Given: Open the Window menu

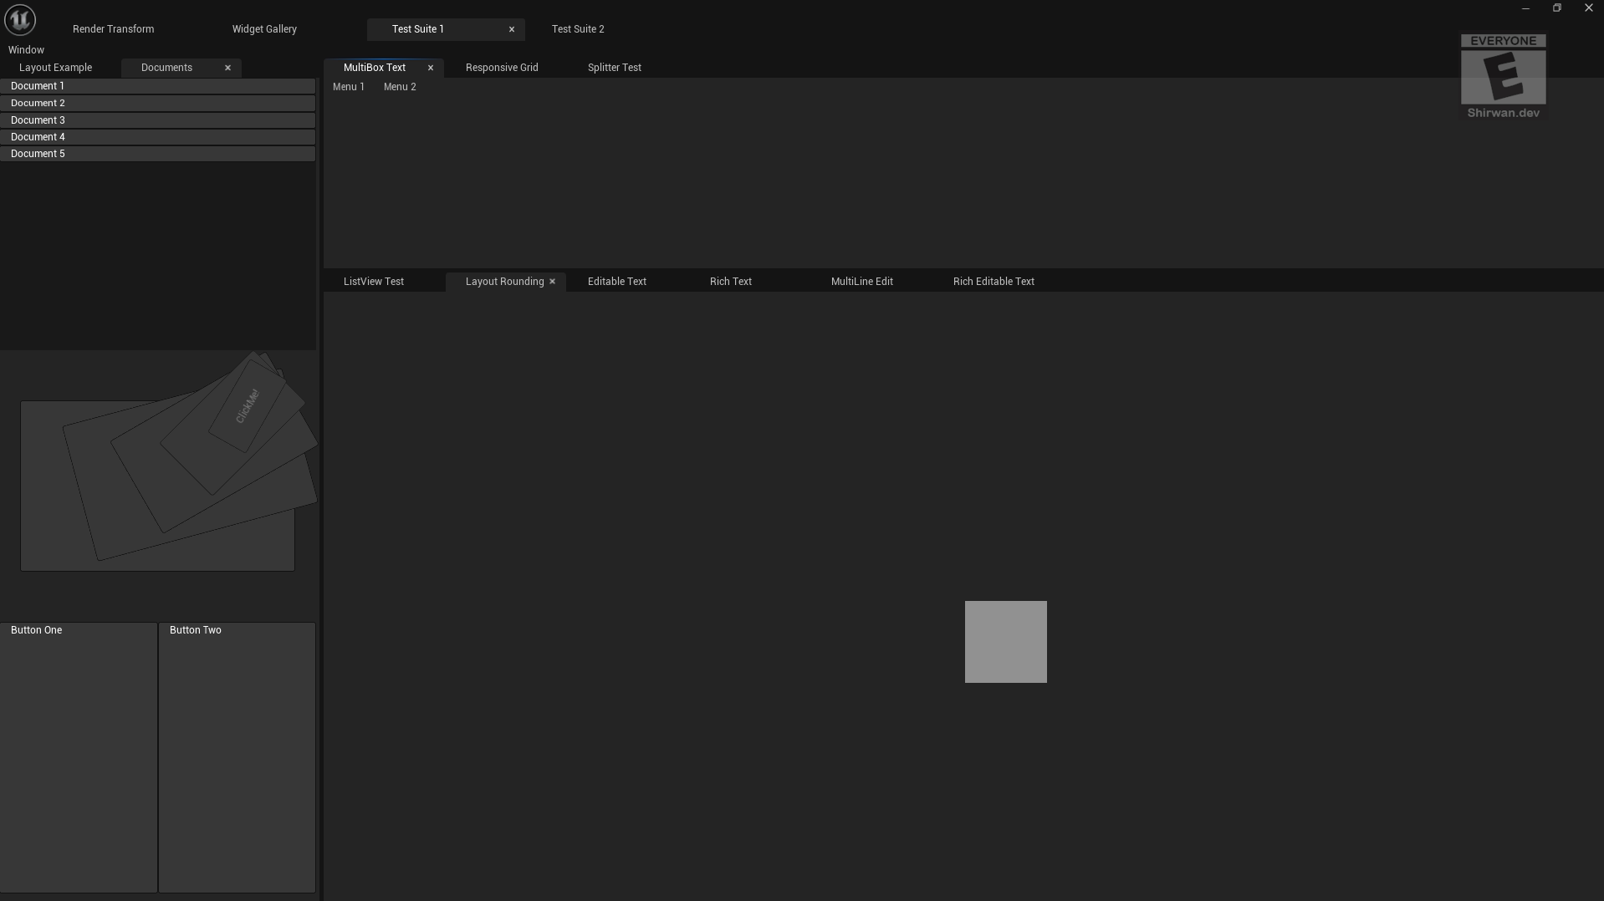Looking at the screenshot, I should pos(26,50).
